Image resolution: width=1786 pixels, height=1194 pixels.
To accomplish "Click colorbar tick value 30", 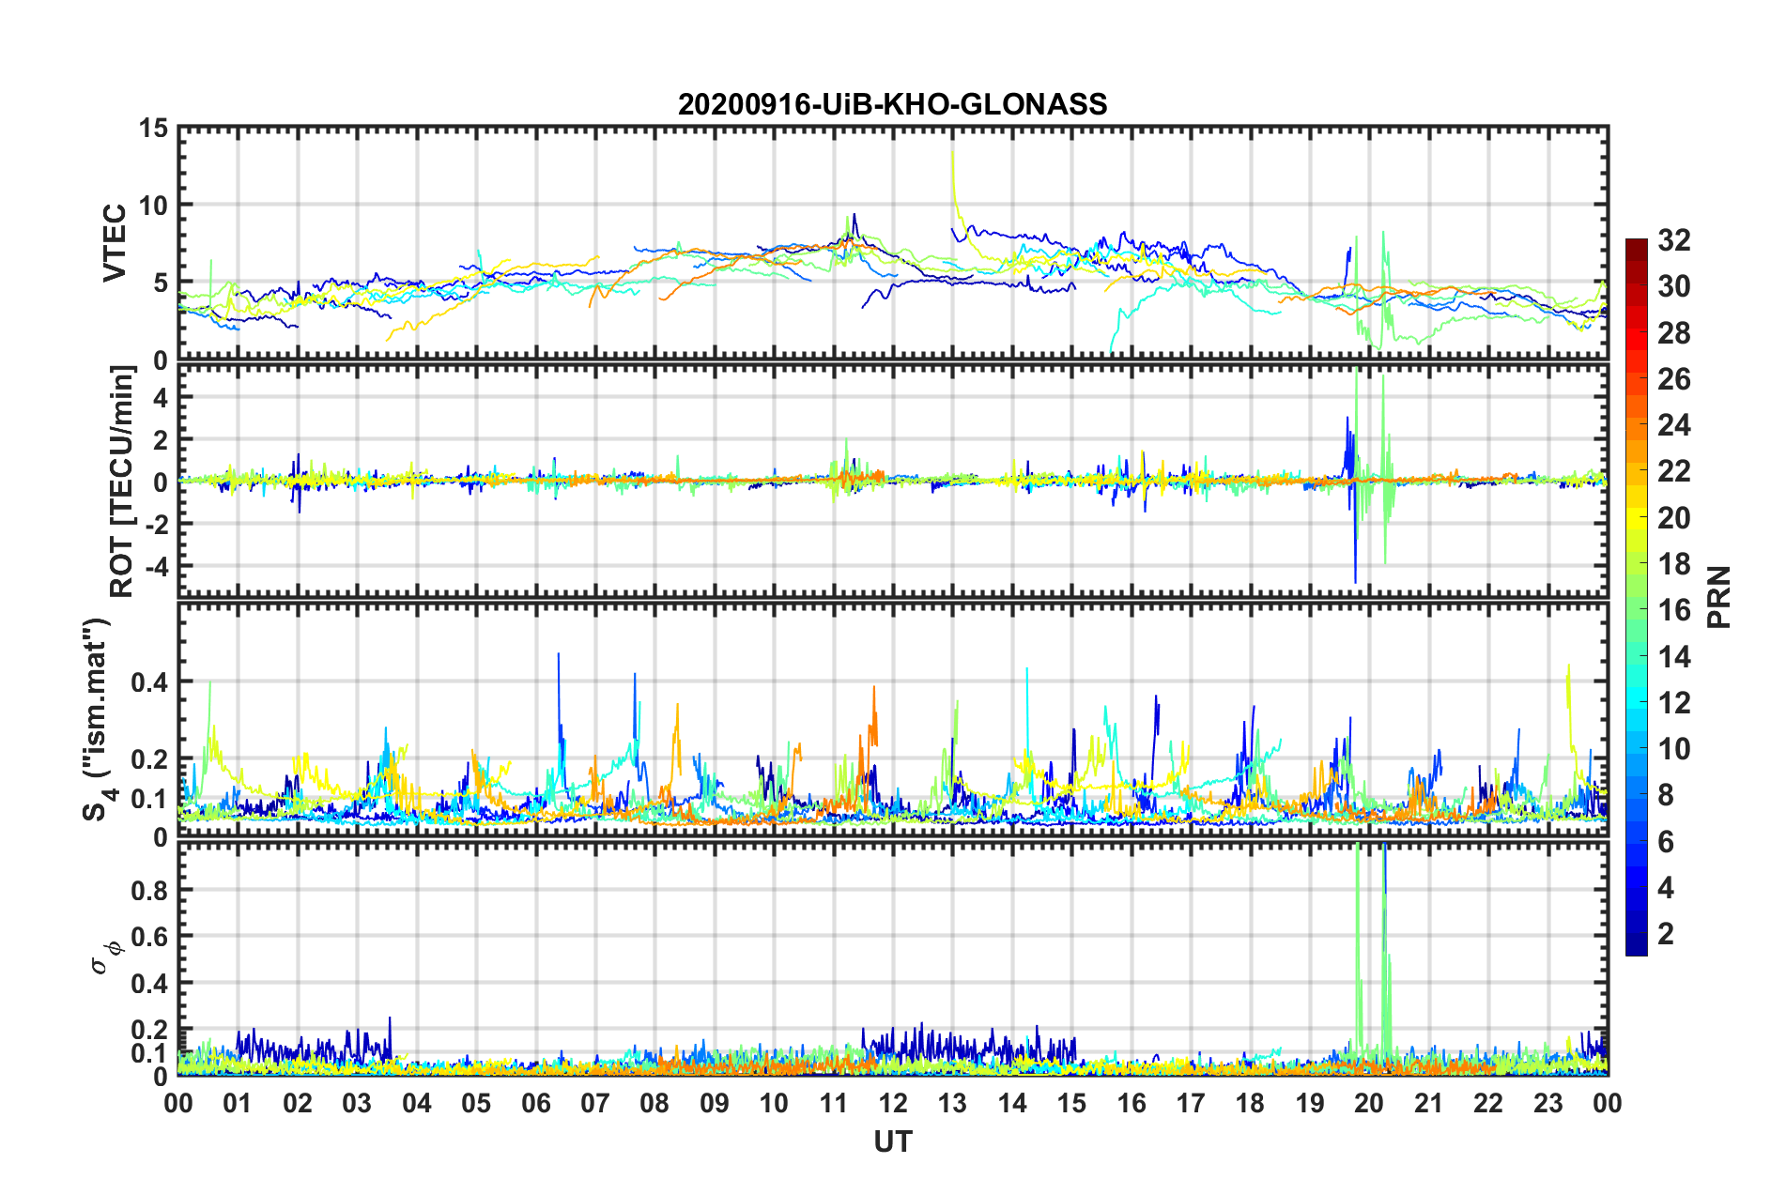I will coord(1673,286).
